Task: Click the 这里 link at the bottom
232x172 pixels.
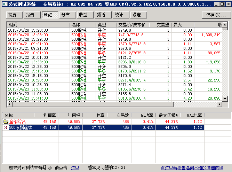Action: 75,167
